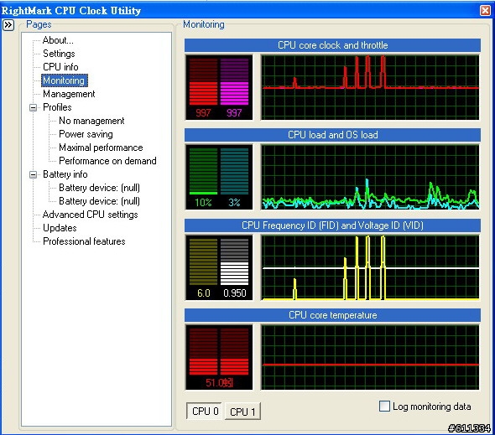495x435 pixels.
Task: Click the magenta 997 throttle value
Action: pyautogui.click(x=234, y=112)
